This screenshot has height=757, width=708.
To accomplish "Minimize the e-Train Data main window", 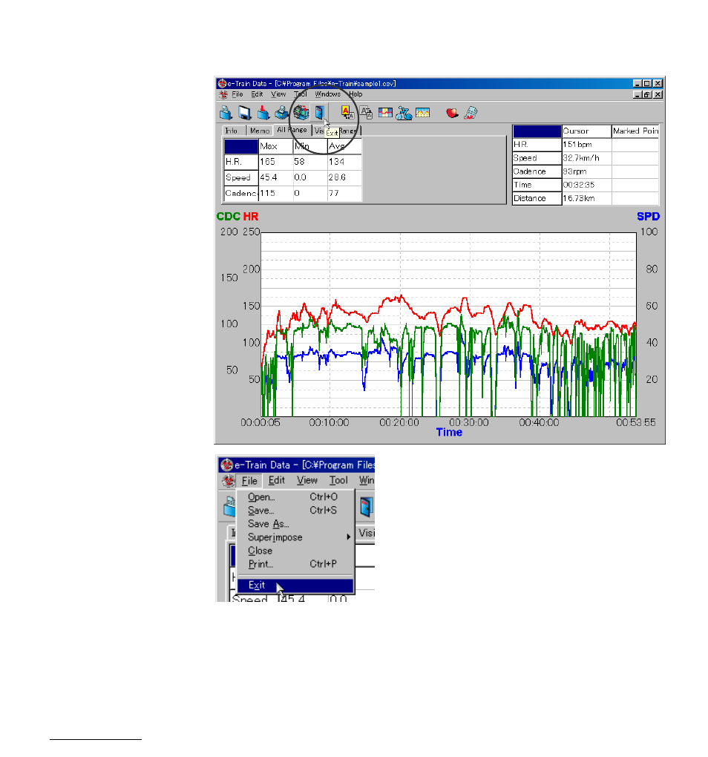I will pos(637,84).
